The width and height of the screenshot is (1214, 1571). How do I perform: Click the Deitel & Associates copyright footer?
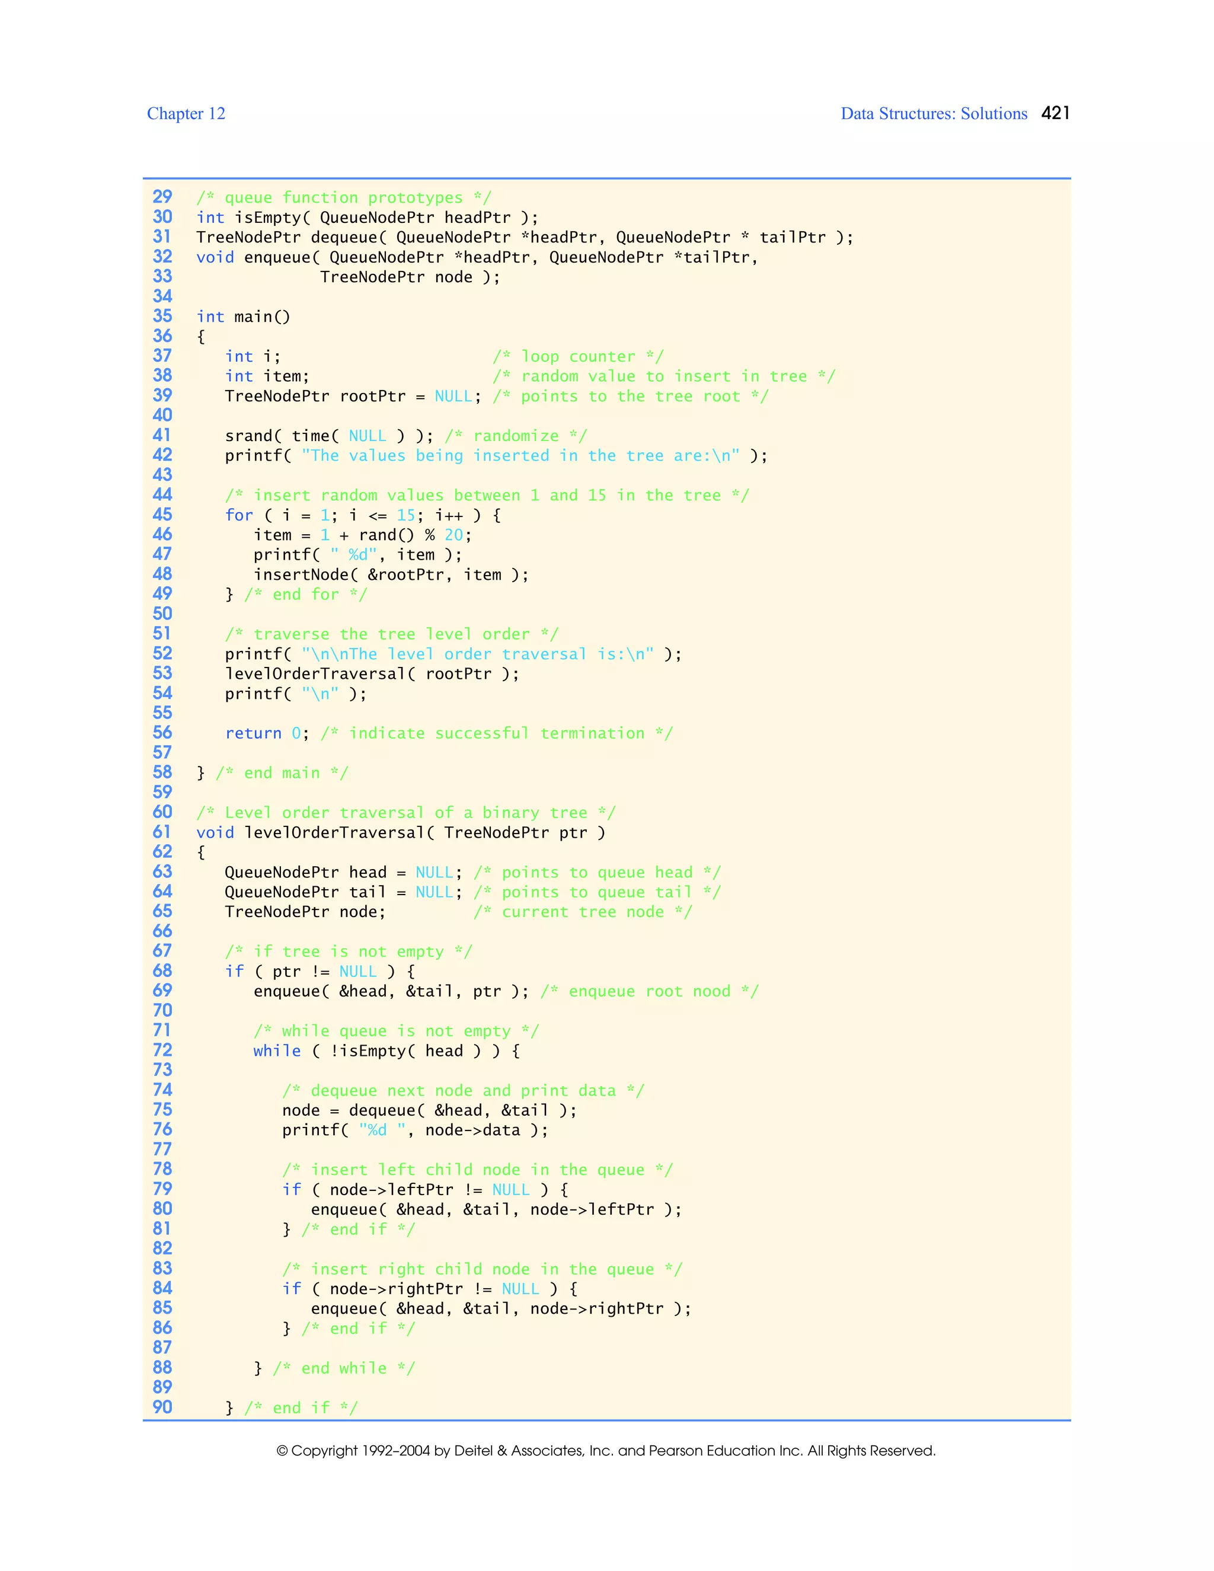pyautogui.click(x=606, y=1451)
